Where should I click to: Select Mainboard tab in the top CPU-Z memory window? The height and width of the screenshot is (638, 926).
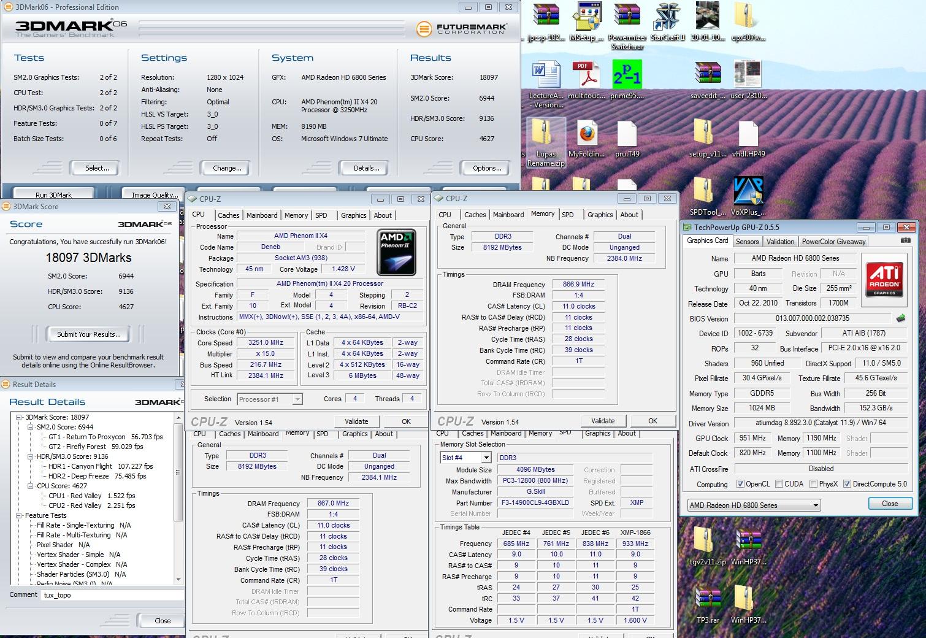(x=508, y=215)
